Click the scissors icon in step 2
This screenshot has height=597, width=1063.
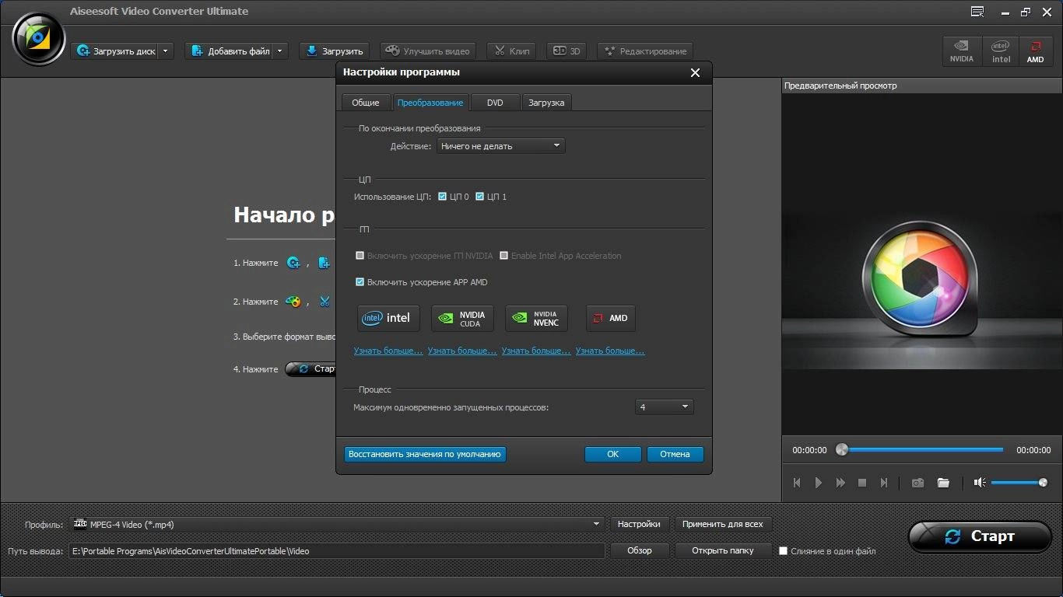pyautogui.click(x=325, y=302)
